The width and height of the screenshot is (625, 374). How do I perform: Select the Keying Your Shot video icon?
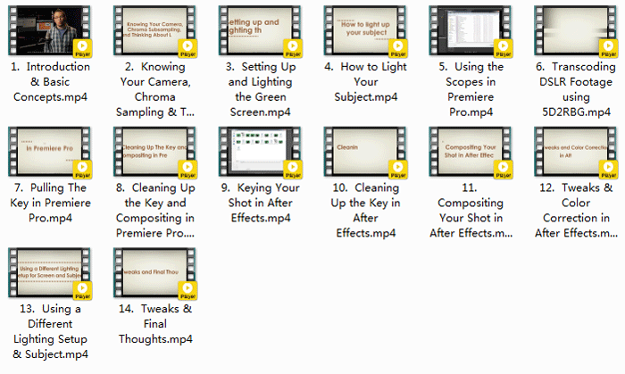pos(262,151)
